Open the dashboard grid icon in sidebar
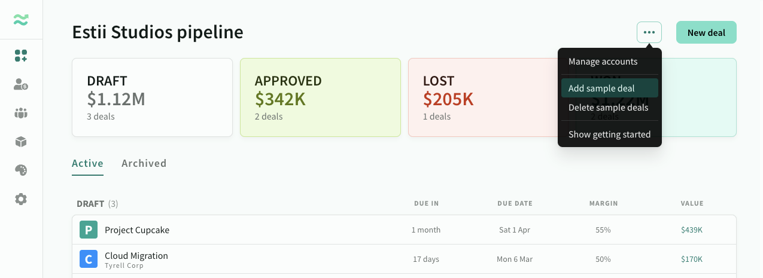This screenshot has width=763, height=278. coord(21,56)
